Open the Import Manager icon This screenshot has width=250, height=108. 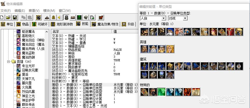(92, 17)
